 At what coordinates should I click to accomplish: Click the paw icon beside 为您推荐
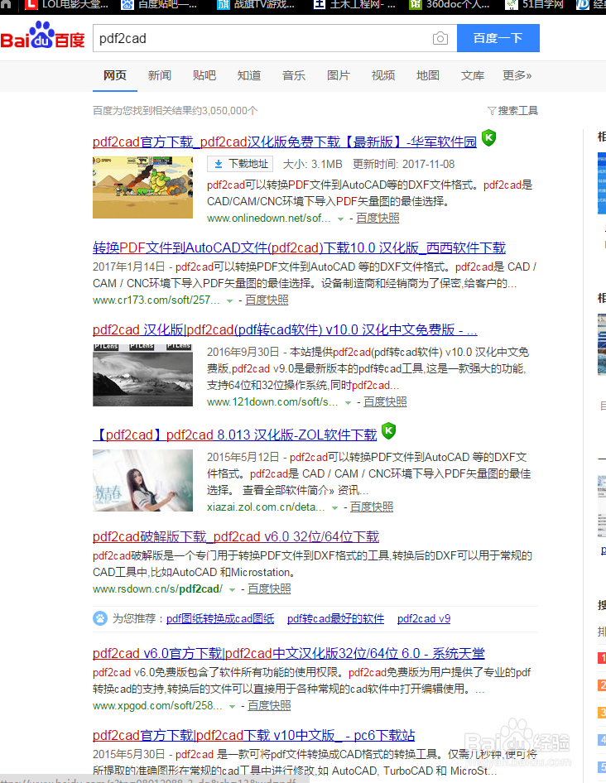click(x=100, y=618)
